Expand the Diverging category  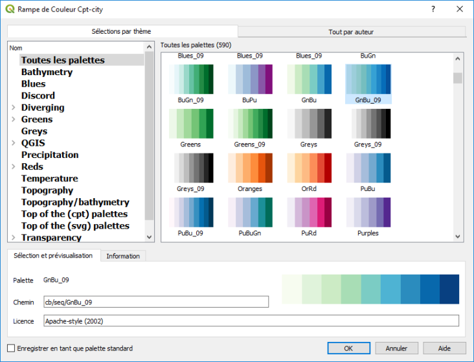click(x=14, y=107)
